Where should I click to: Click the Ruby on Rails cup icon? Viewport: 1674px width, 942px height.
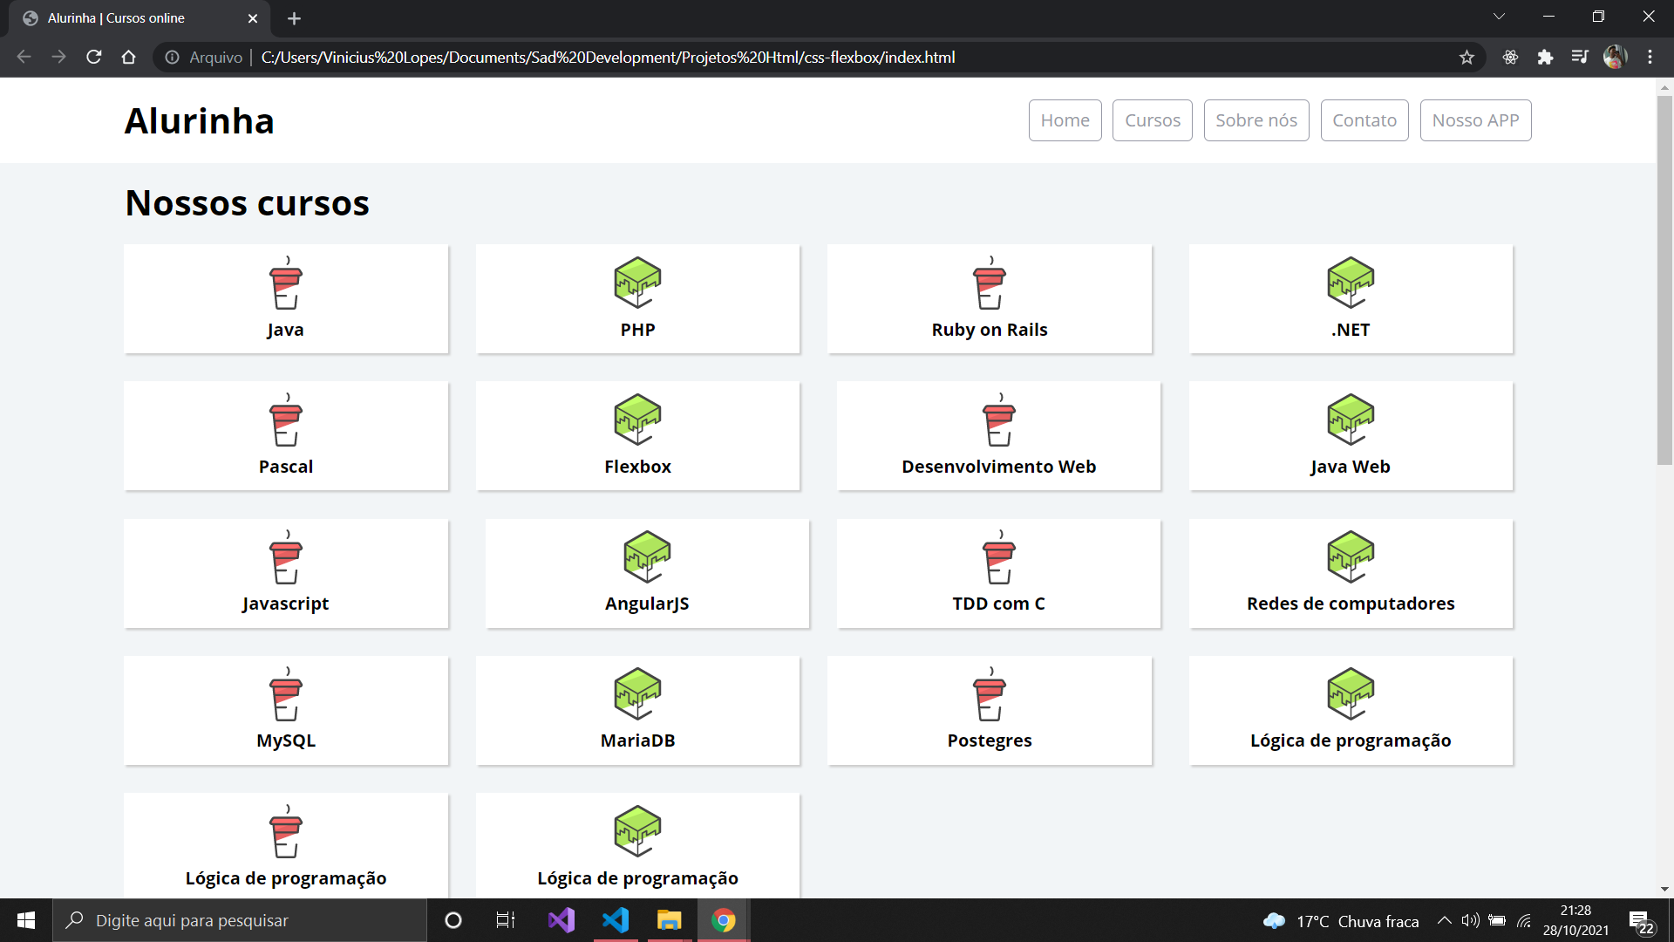point(990,283)
